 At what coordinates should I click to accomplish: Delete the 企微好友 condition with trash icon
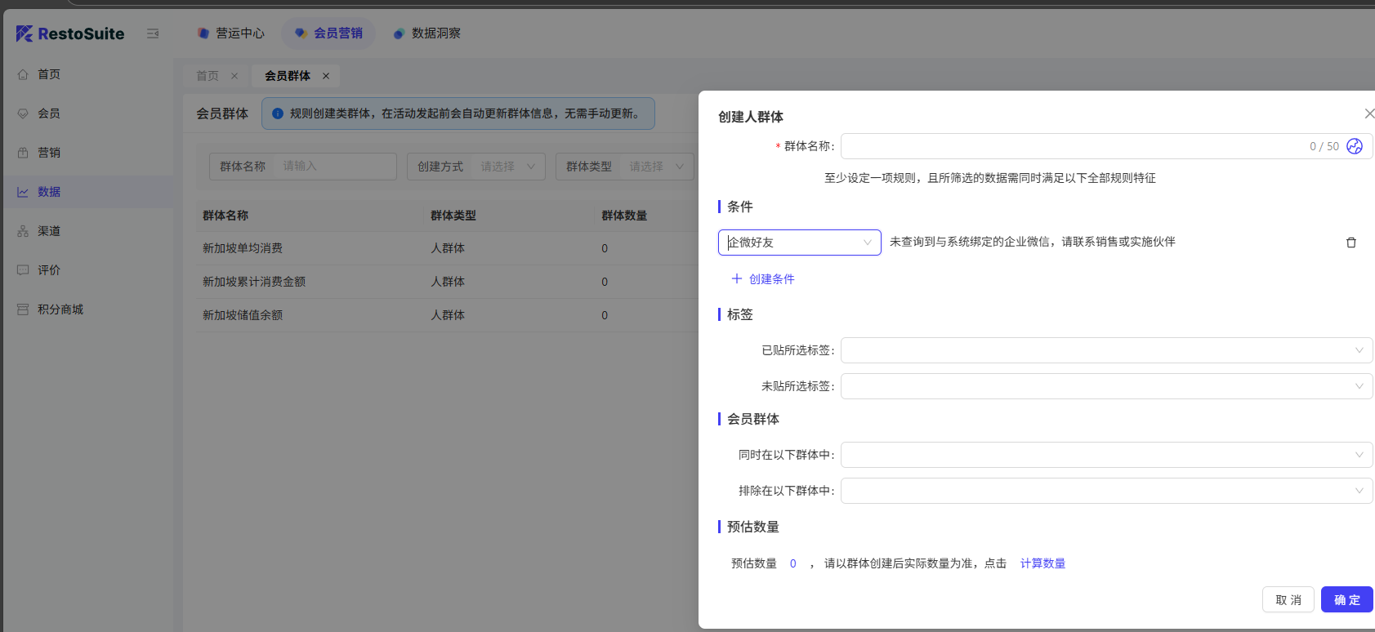tap(1350, 243)
